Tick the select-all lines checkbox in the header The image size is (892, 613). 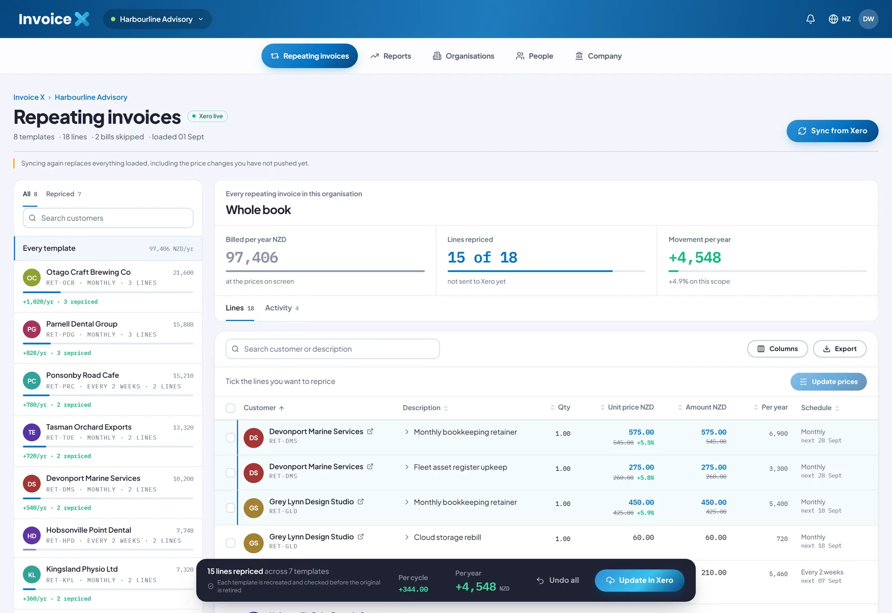point(230,408)
